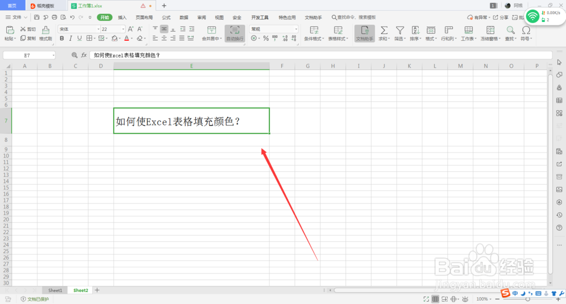Toggle eye protection mode in status bar
This screenshot has height=304, width=566.
(465, 299)
